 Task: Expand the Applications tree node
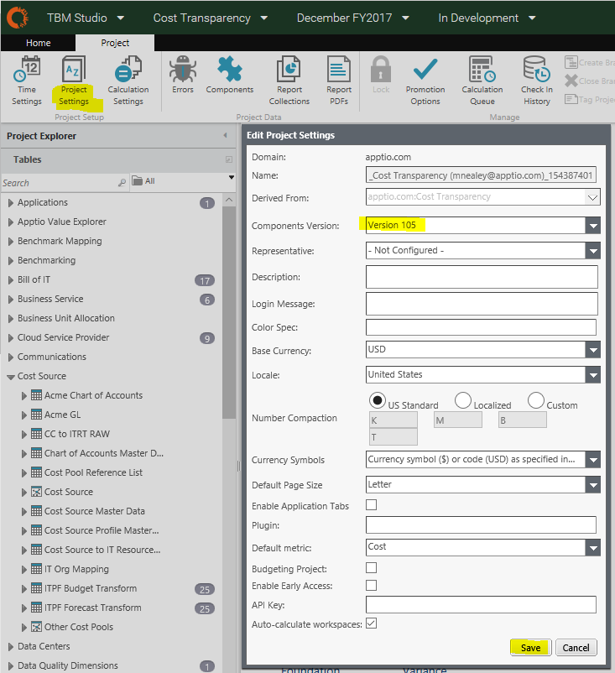[x=11, y=202]
